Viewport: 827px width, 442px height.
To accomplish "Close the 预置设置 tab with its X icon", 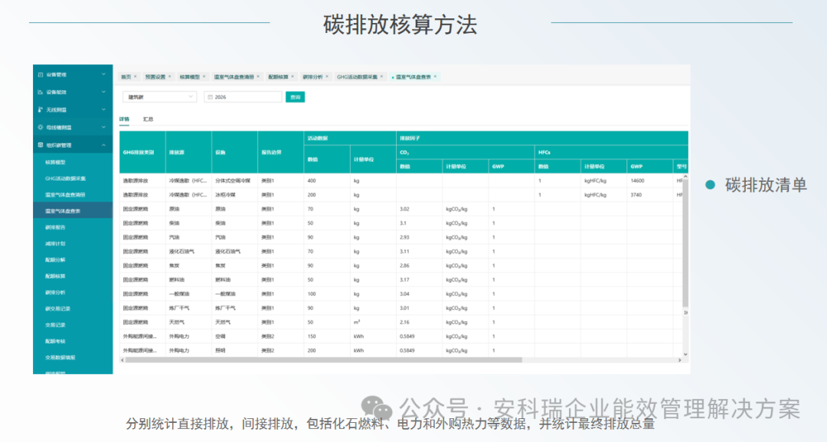I will pos(169,76).
